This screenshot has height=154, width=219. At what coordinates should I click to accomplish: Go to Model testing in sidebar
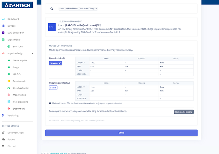click(19, 95)
